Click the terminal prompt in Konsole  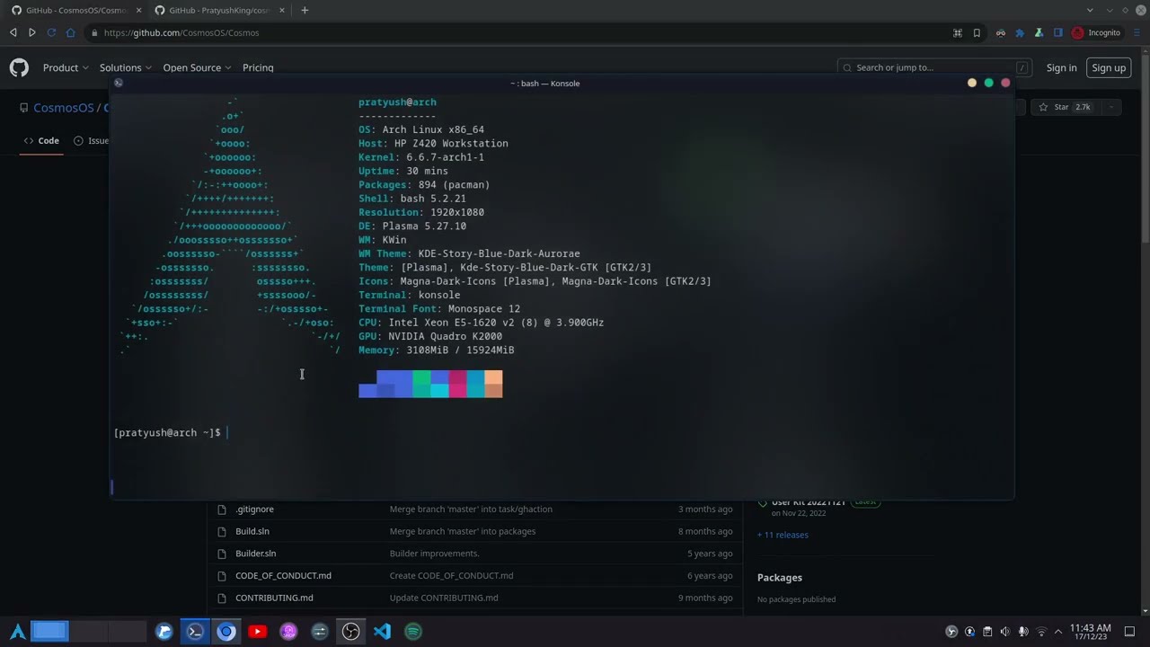pos(167,432)
